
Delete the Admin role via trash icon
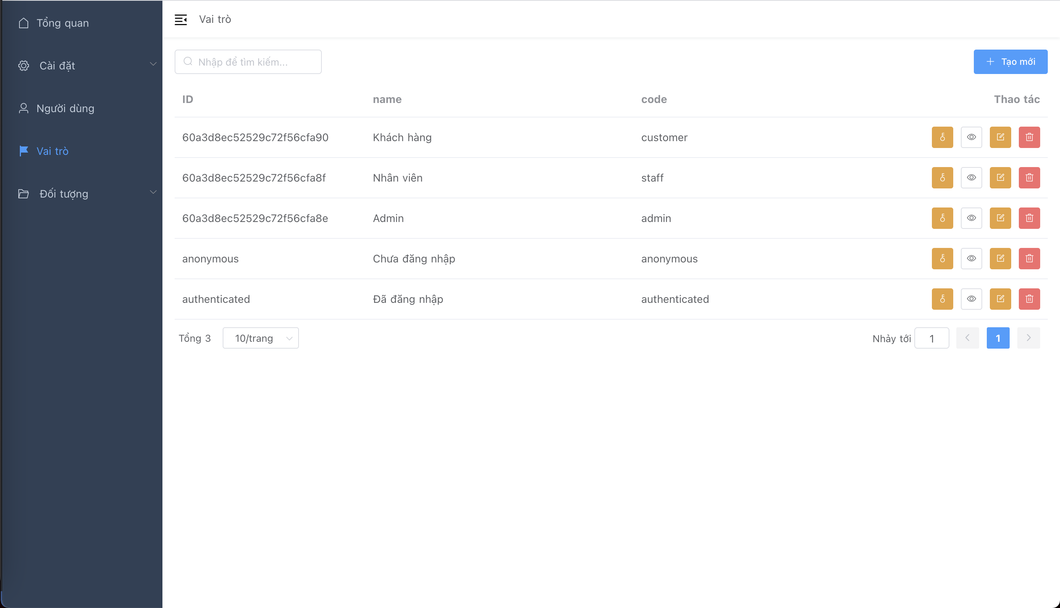click(x=1029, y=218)
